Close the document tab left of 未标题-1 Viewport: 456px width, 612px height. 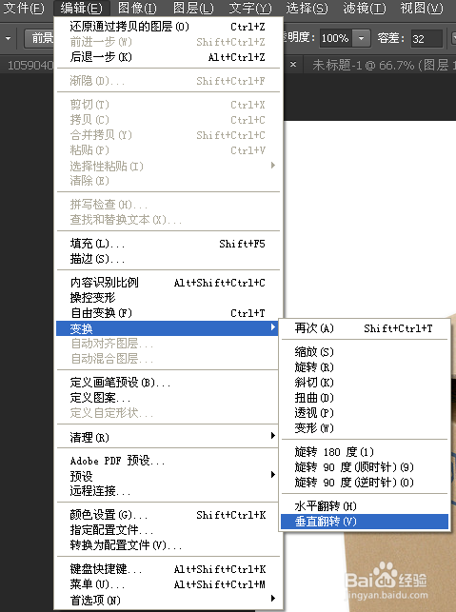point(293,64)
